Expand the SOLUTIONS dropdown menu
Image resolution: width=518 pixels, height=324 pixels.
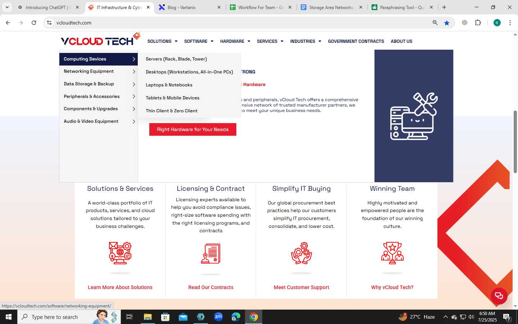(x=162, y=41)
